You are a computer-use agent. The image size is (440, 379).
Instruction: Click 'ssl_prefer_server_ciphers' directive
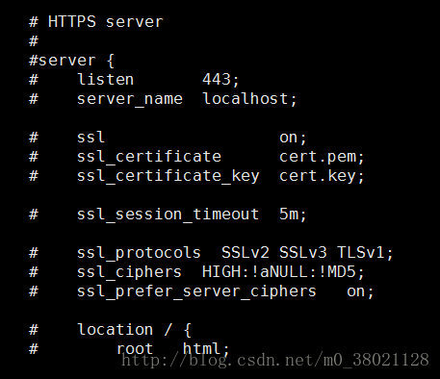pyautogui.click(x=196, y=291)
